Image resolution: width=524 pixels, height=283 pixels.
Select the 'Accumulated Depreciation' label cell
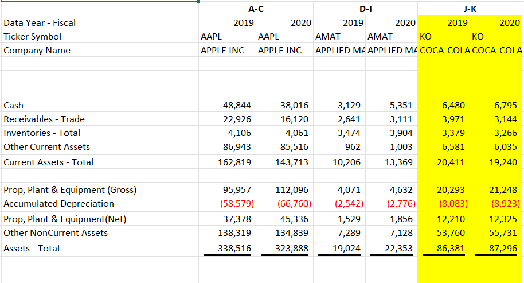100,203
